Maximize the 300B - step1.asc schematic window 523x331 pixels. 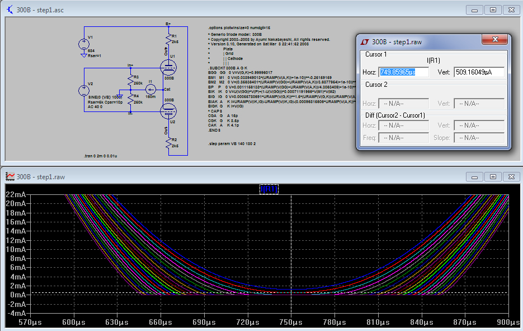pos(492,10)
